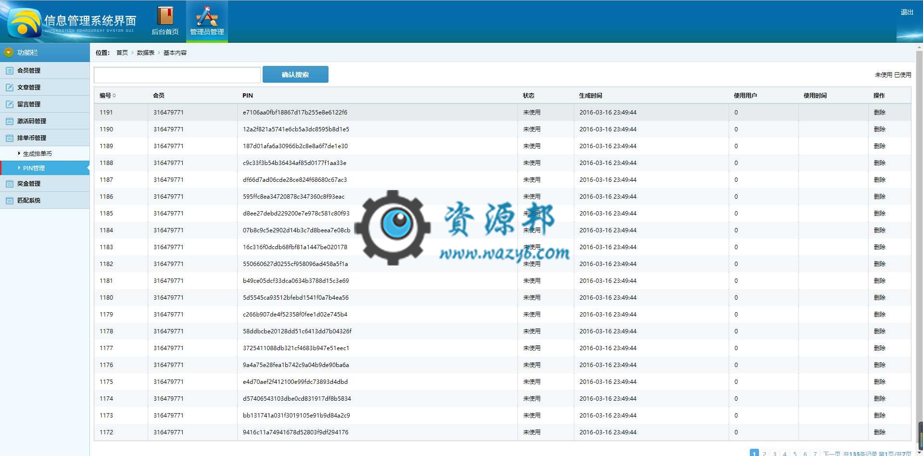923x456 pixels.
Task: Click the 排单币管理 calendar icon
Action: pyautogui.click(x=9, y=138)
